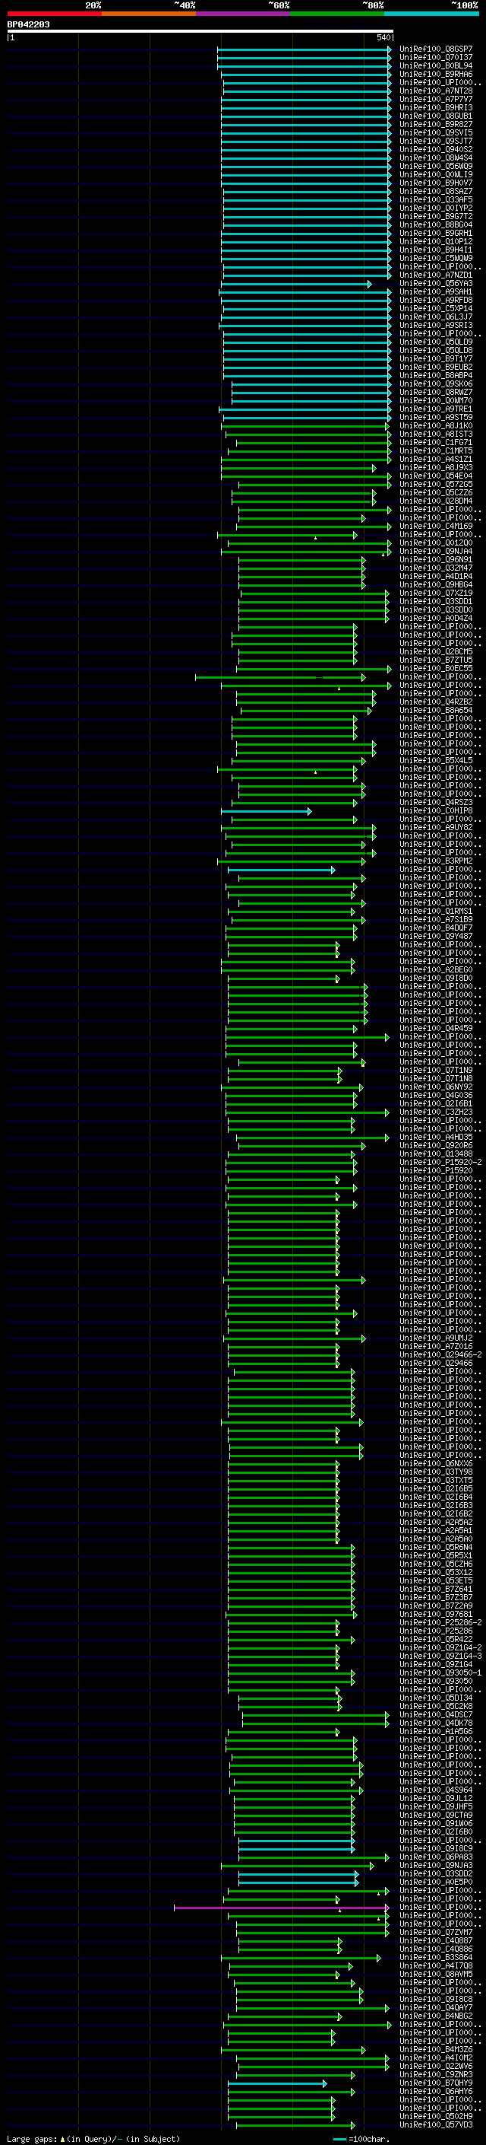This screenshot has height=2145, width=486.
Task: Select hit label UniRef100_C4M169
Action: tap(436, 527)
